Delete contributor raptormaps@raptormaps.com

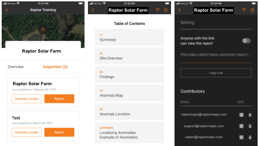[250, 115]
